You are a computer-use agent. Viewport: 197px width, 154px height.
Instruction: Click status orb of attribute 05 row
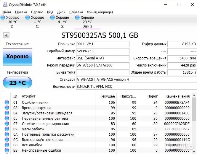pyautogui.click(x=7, y=118)
